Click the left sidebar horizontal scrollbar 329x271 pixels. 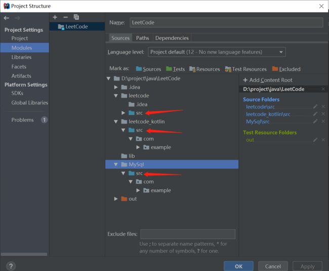coord(24,254)
